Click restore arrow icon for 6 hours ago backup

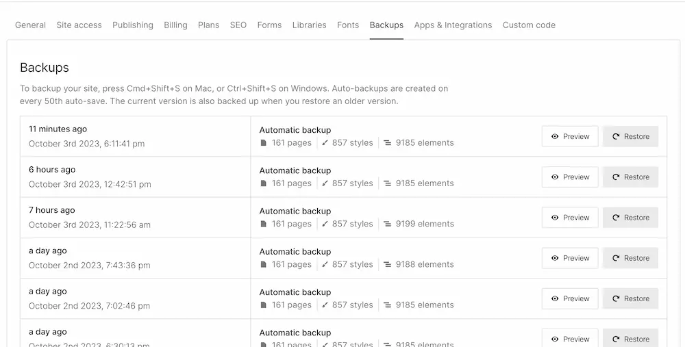point(616,177)
